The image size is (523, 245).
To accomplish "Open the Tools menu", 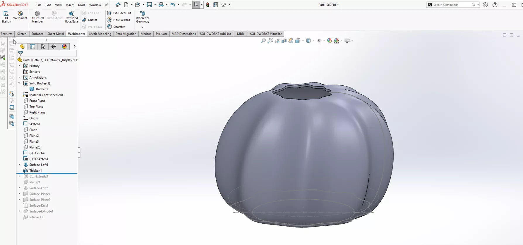I will tap(81, 5).
